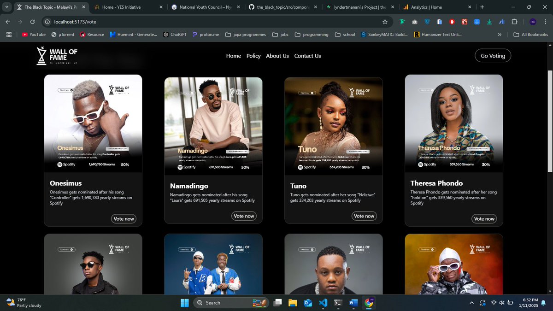553x311 pixels.
Task: Click the red stop-hand adblock extension
Action: pyautogui.click(x=452, y=22)
